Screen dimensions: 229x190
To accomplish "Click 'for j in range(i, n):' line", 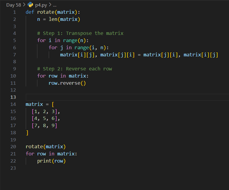I will (x=79, y=47).
